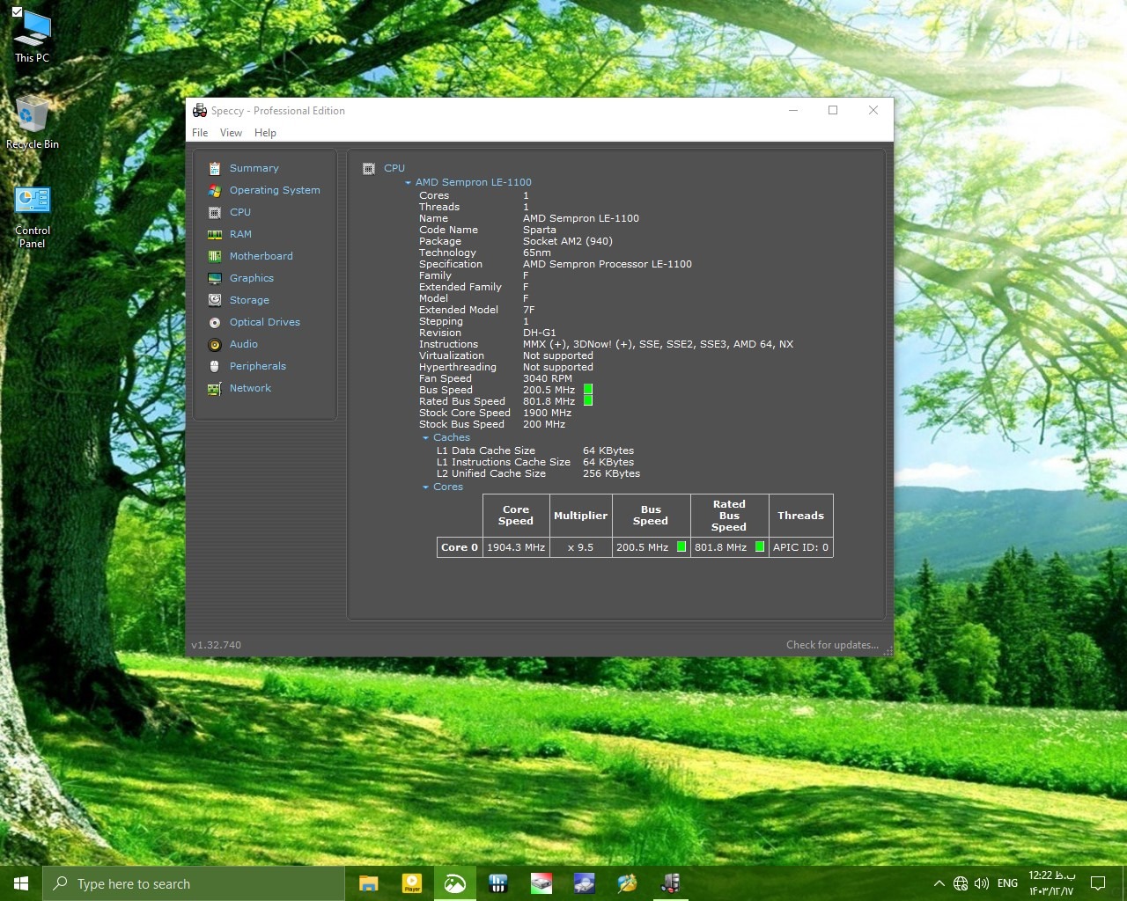Image resolution: width=1127 pixels, height=901 pixels.
Task: Click the Peripherals mouse icon
Action: point(214,366)
